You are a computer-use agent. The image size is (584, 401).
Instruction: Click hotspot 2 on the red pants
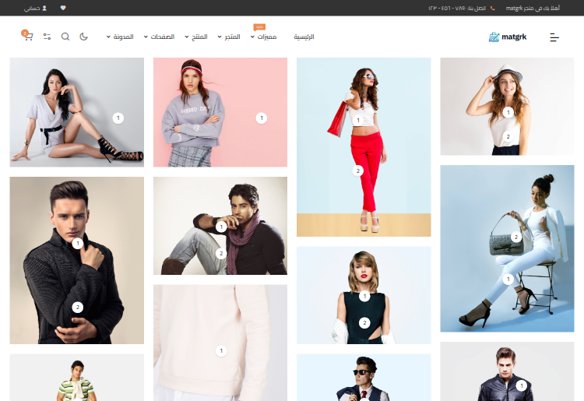click(358, 171)
